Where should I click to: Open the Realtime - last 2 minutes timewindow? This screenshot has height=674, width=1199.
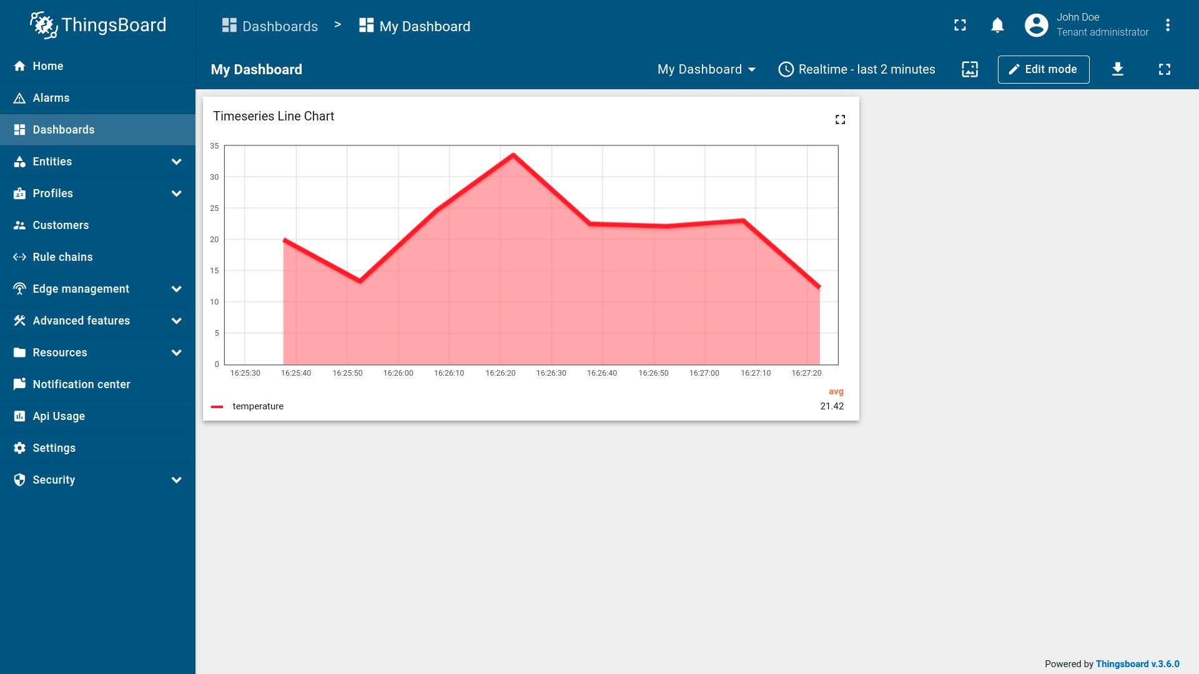tap(857, 69)
